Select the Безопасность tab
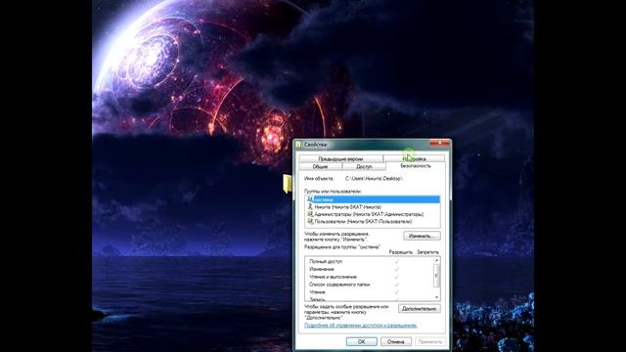This screenshot has height=352, width=626. (415, 165)
